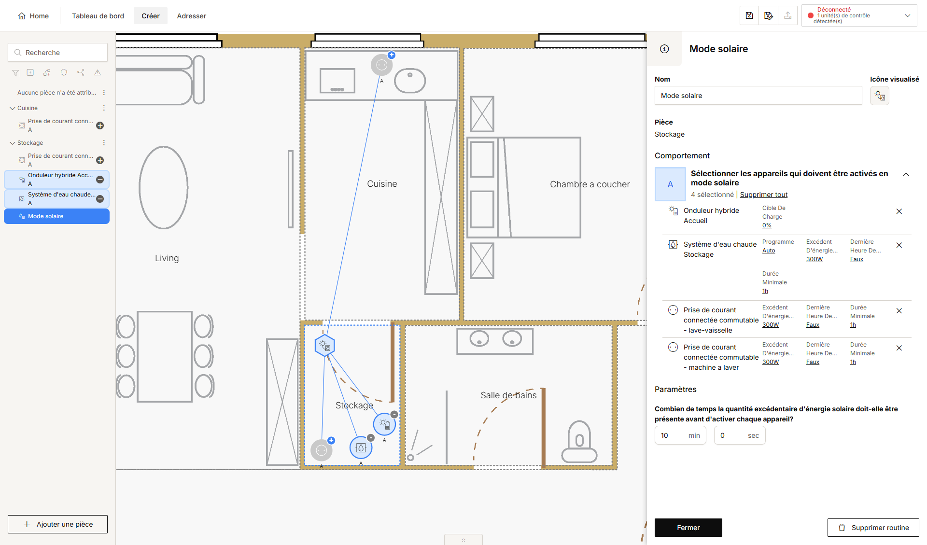
Task: Click the minutes field showing 10
Action: (680, 435)
